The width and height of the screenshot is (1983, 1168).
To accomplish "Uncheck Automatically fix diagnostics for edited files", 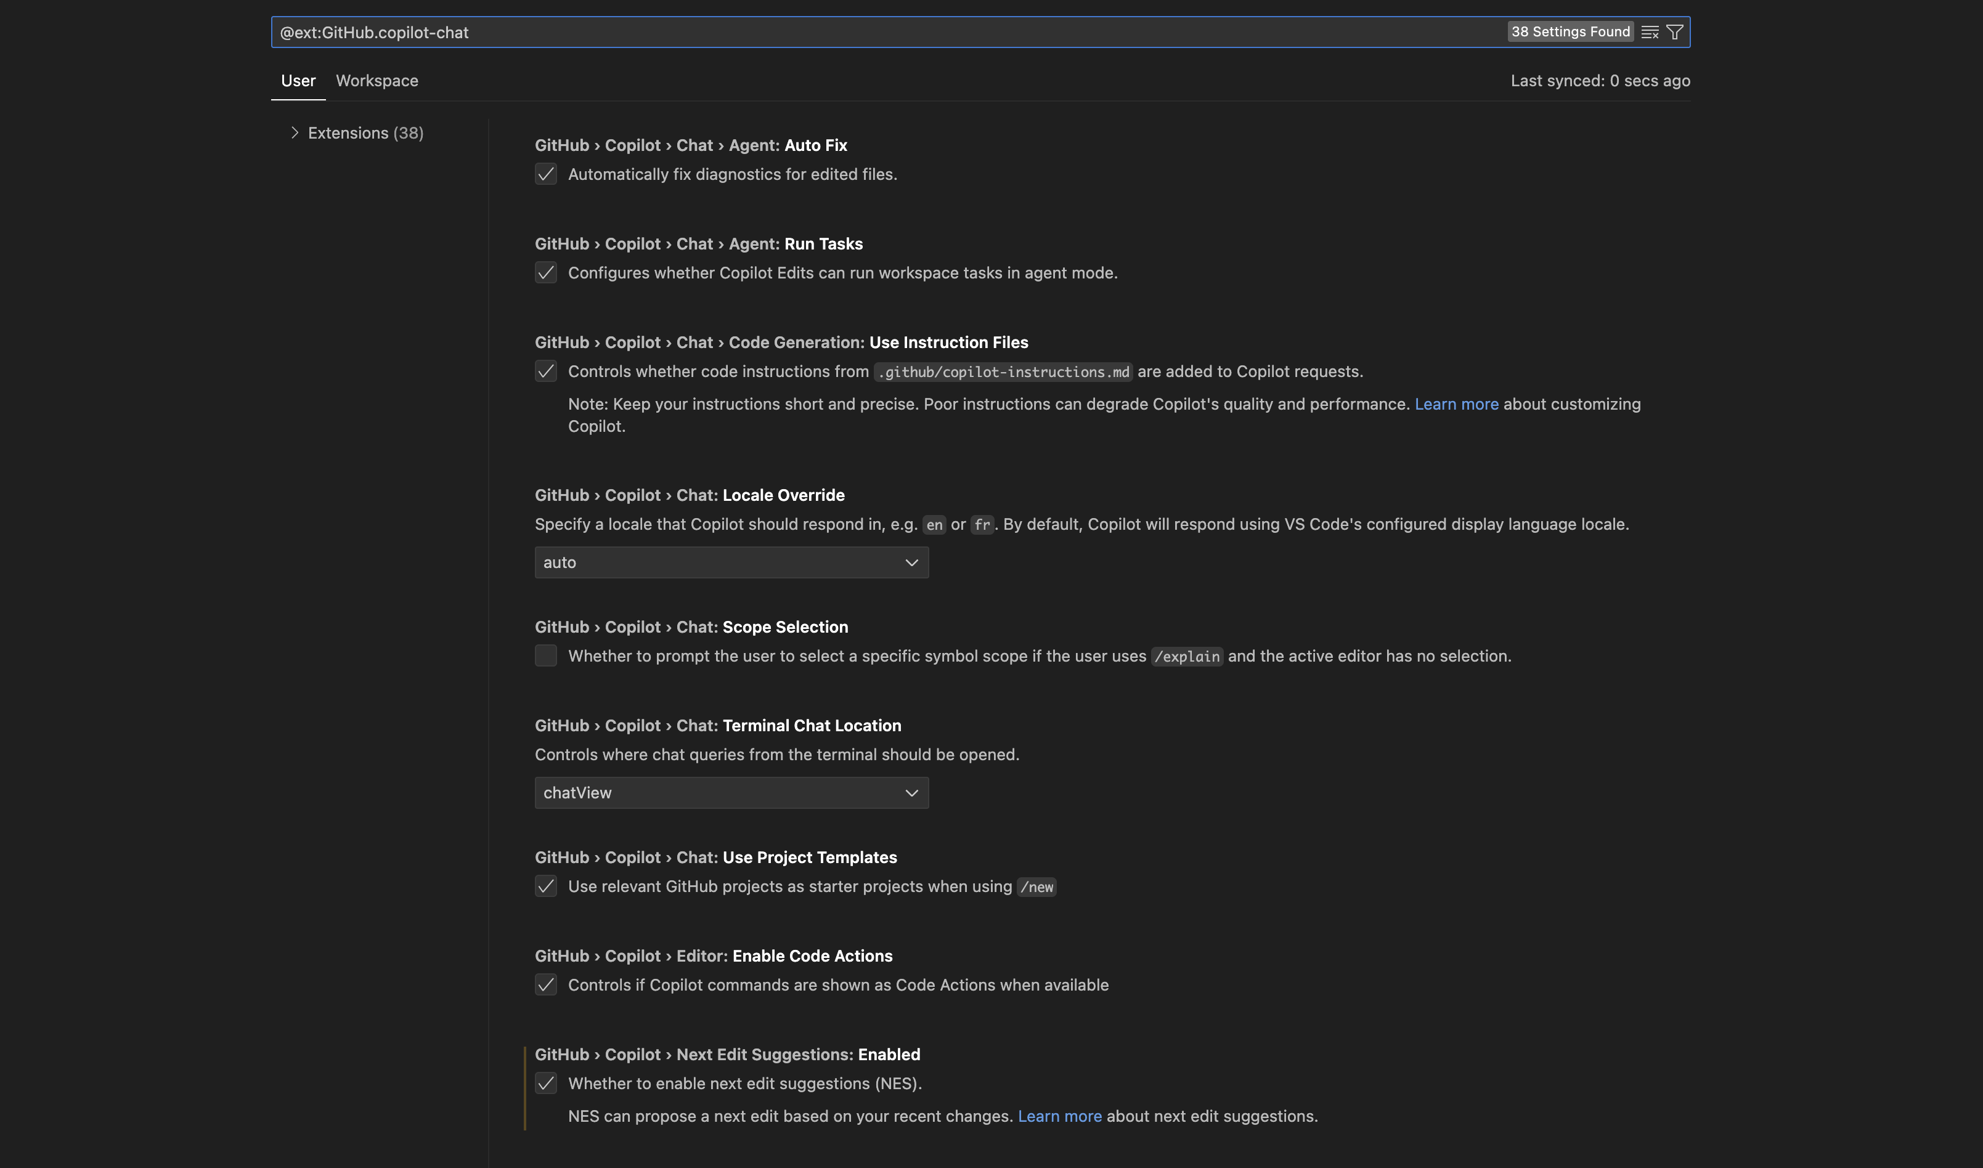I will (545, 174).
